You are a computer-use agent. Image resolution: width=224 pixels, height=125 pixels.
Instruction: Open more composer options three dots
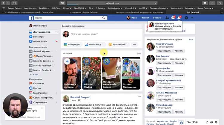(134, 45)
